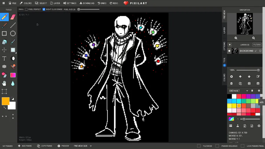Select the Circle shape tool

(13, 34)
